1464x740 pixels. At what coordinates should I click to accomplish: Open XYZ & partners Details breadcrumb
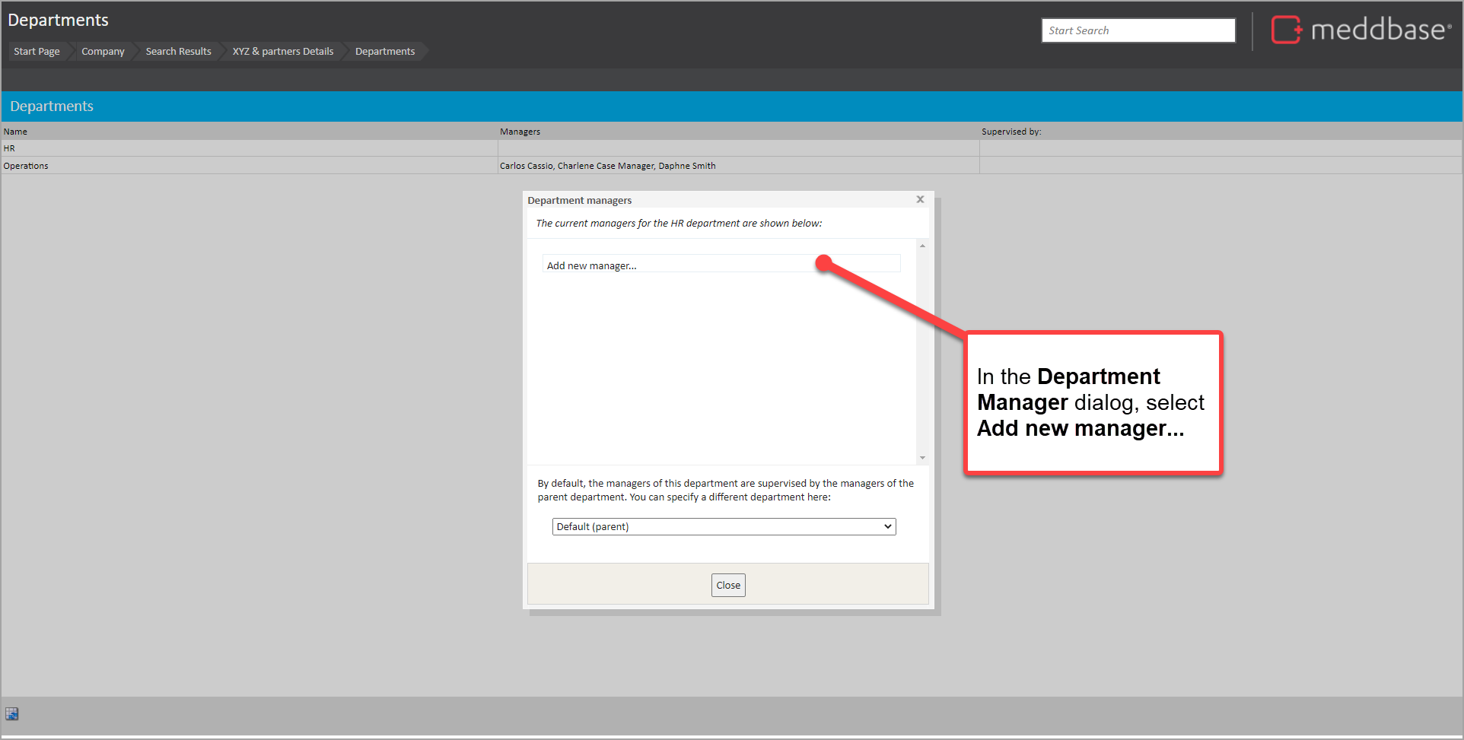(x=283, y=52)
